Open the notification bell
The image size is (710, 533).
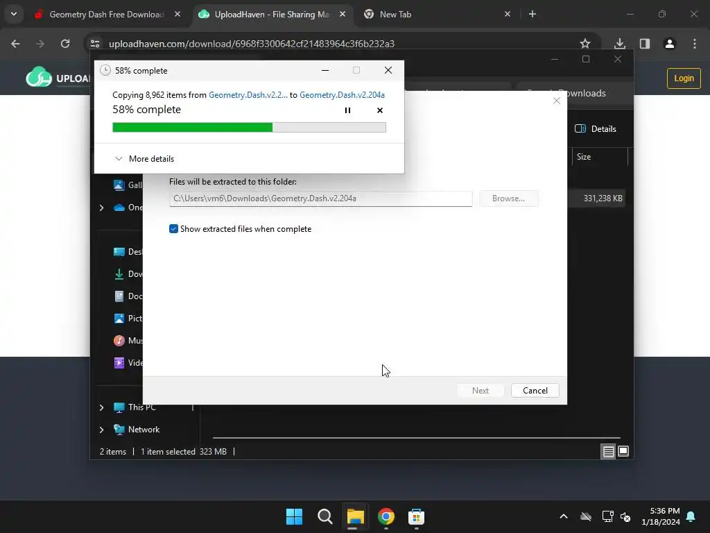(x=691, y=516)
